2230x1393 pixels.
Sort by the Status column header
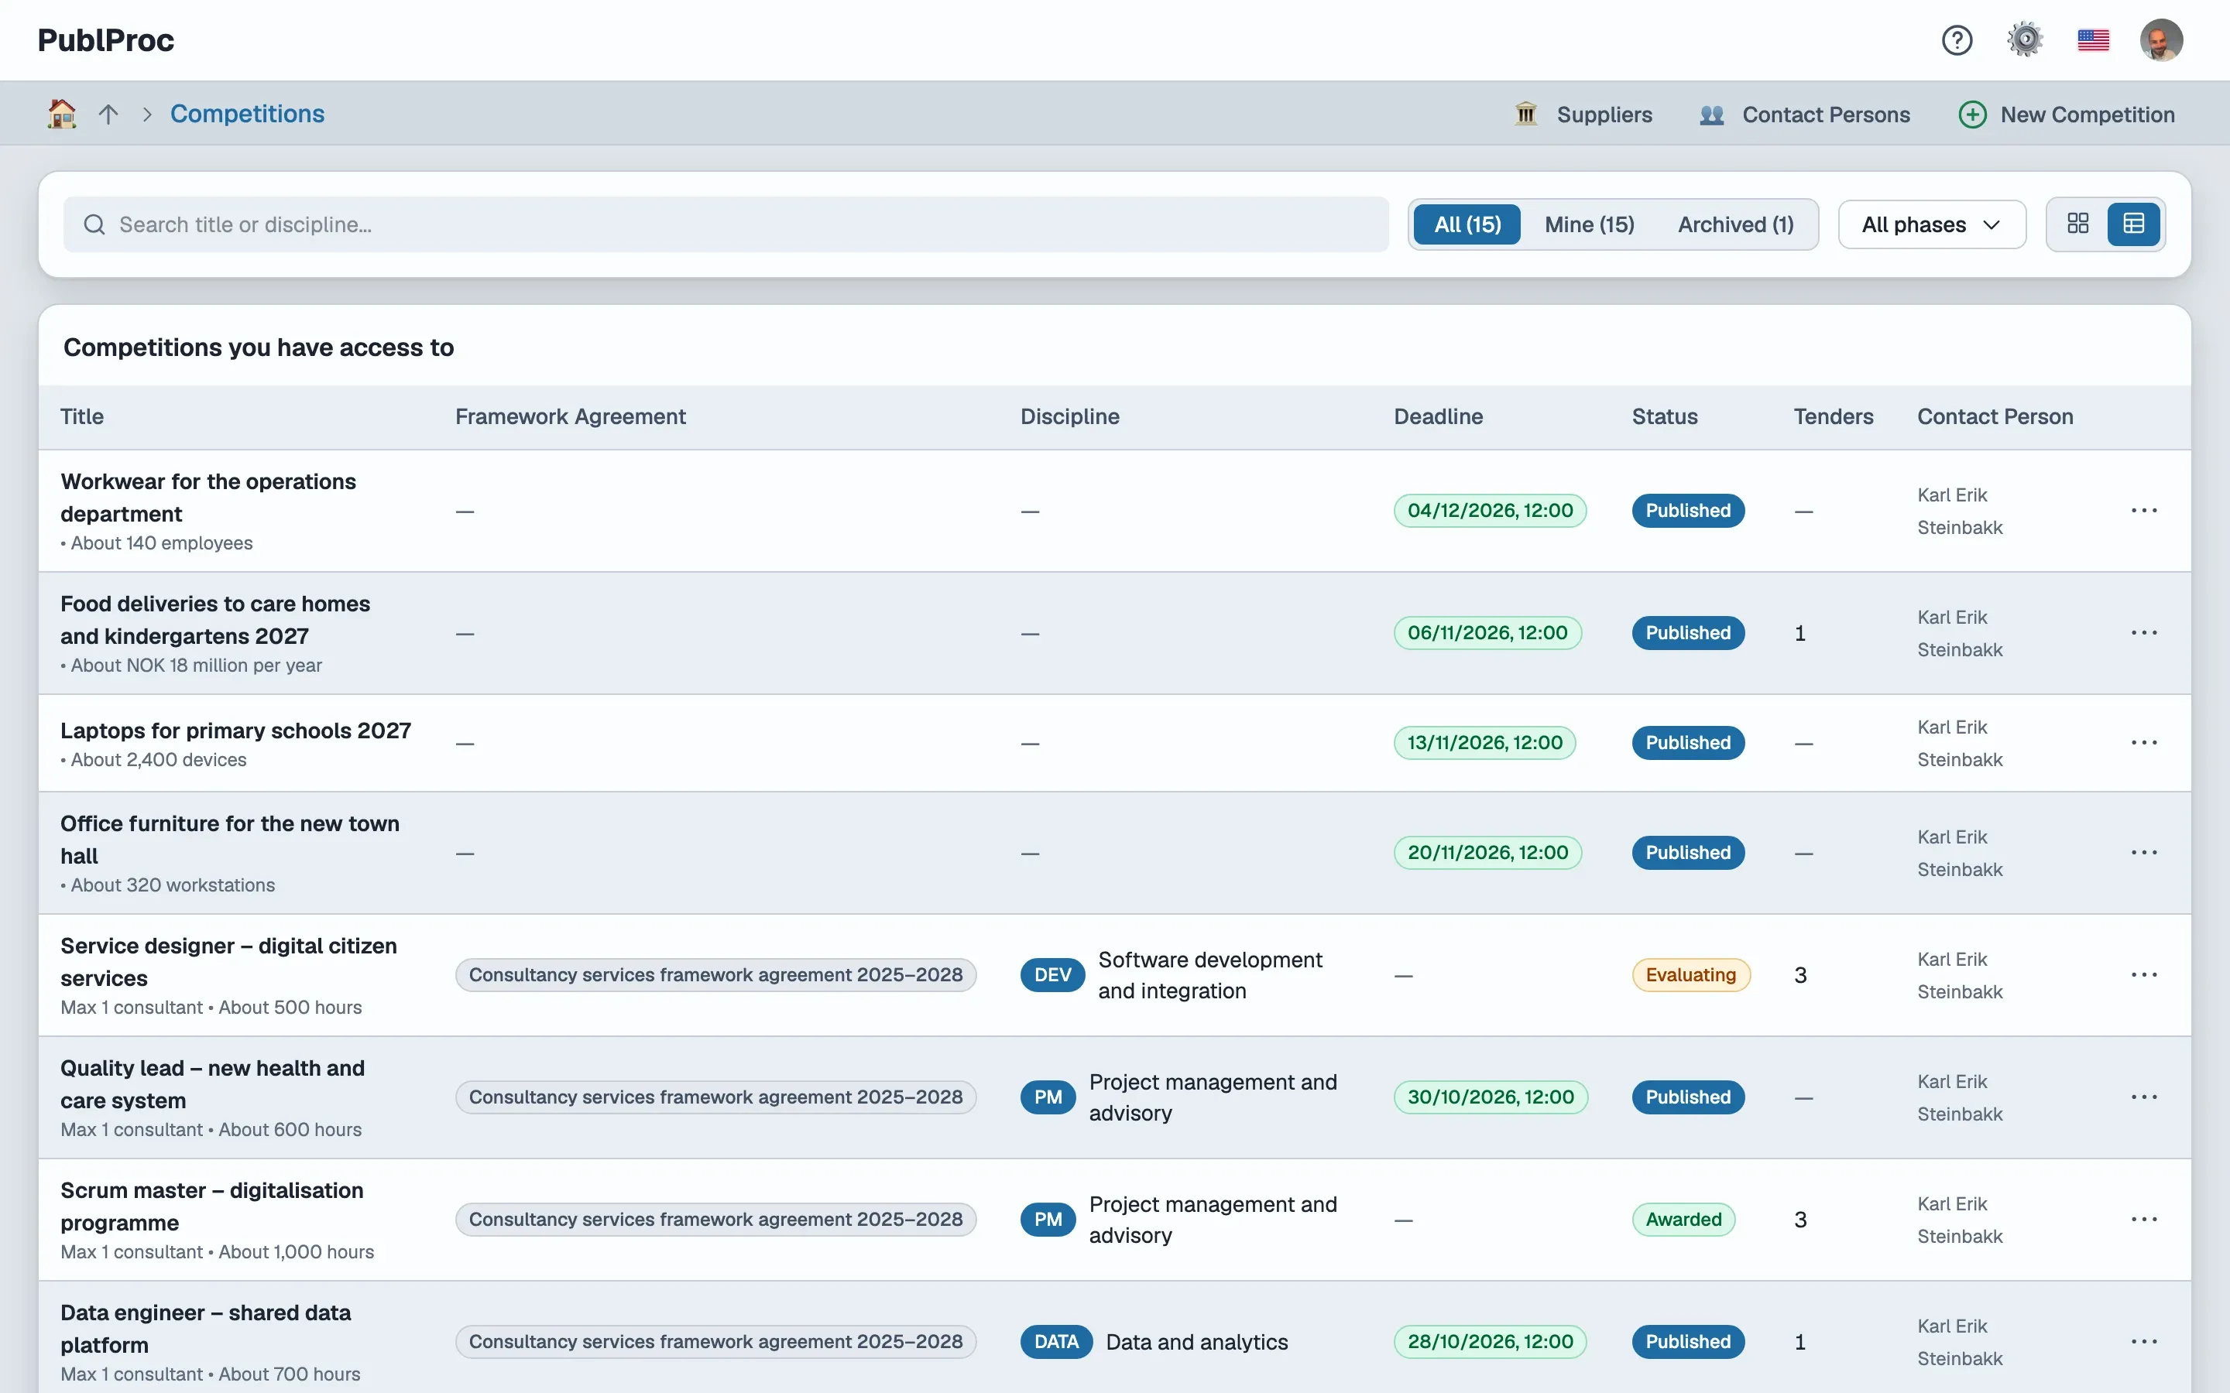click(x=1664, y=417)
